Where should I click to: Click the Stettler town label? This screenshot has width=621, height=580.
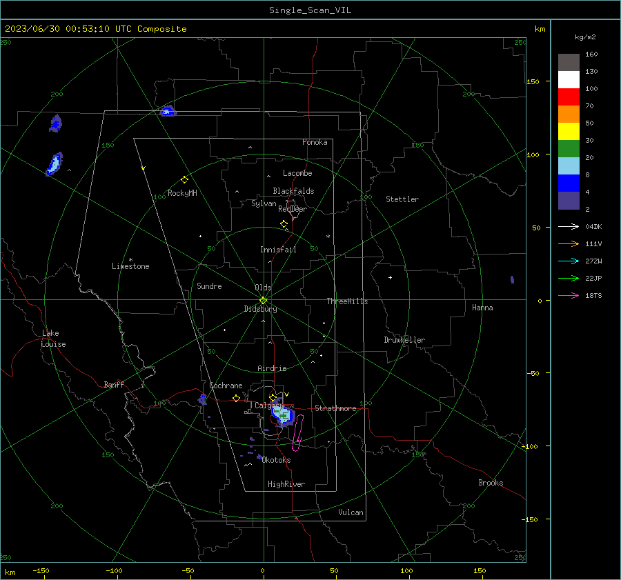pyautogui.click(x=402, y=199)
